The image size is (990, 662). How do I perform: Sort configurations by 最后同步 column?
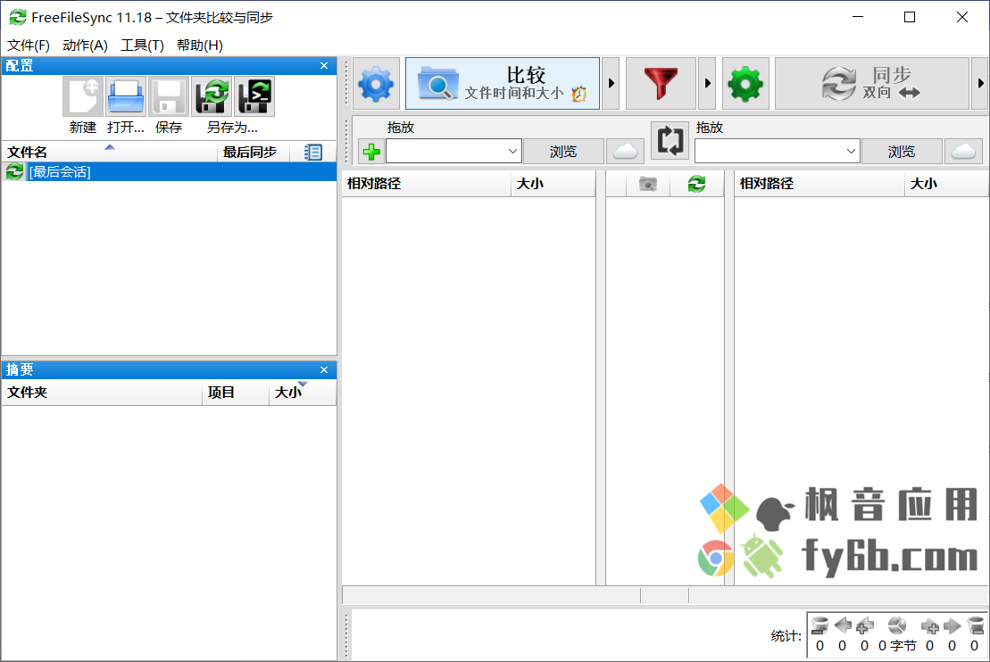pos(254,152)
